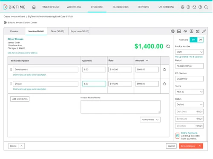Click the choose another address link

click(23, 53)
